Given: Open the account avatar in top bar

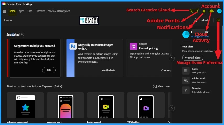Looking at the screenshot, I should tap(219, 11).
